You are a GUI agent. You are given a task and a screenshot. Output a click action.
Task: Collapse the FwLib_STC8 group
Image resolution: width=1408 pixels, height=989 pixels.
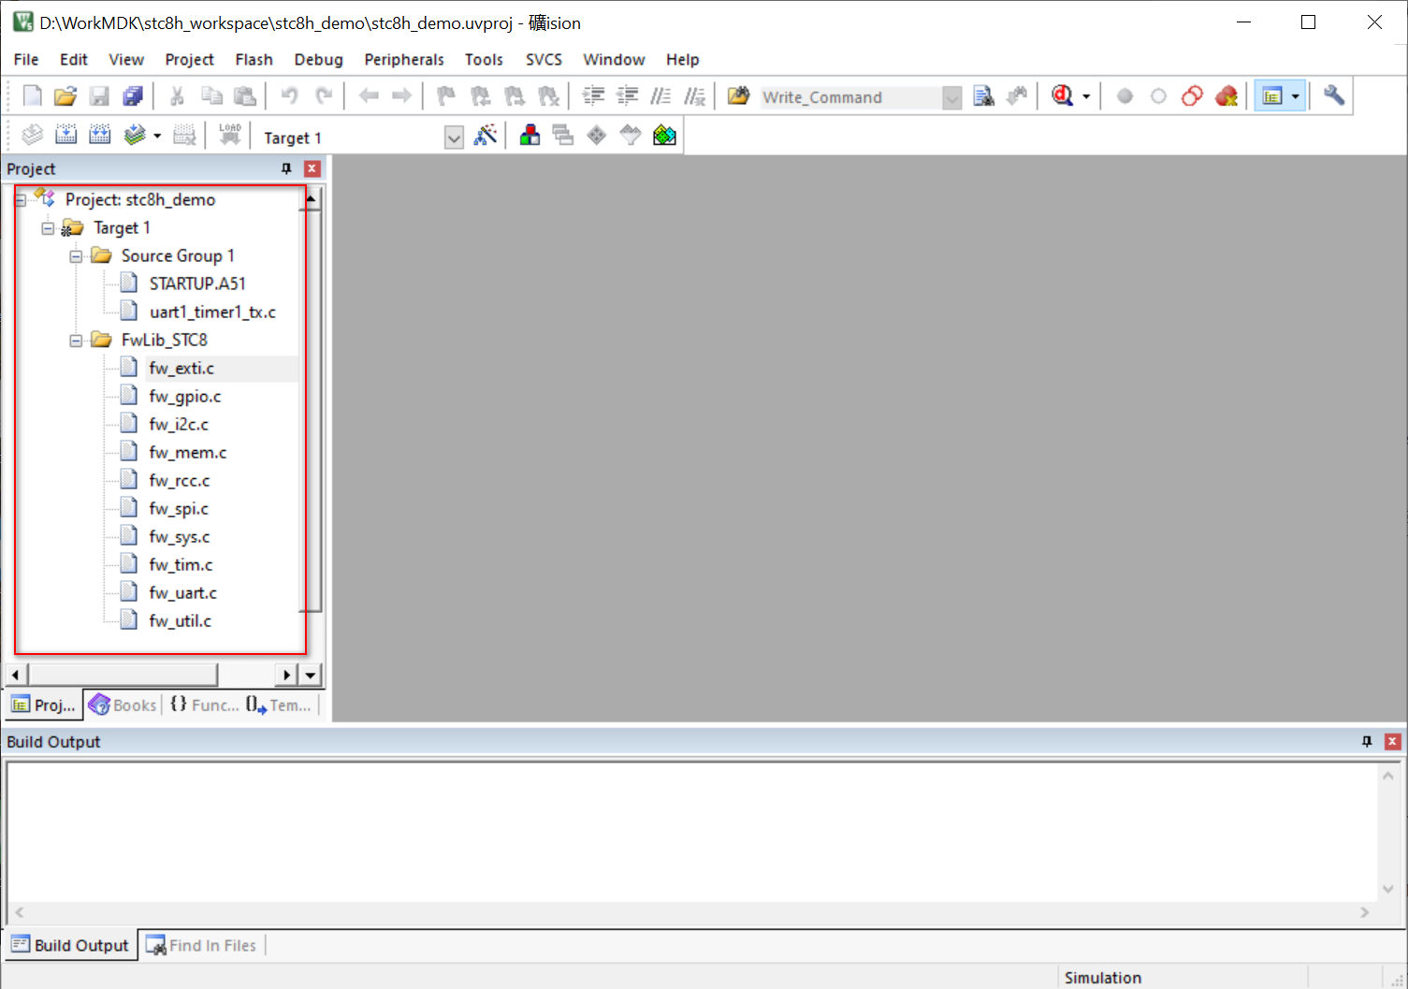pyautogui.click(x=76, y=340)
